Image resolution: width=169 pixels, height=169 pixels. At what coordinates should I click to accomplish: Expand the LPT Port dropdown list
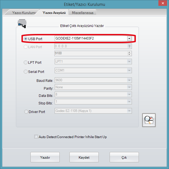(x=129, y=62)
